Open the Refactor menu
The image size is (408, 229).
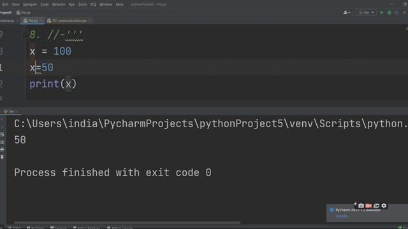[x=59, y=4]
